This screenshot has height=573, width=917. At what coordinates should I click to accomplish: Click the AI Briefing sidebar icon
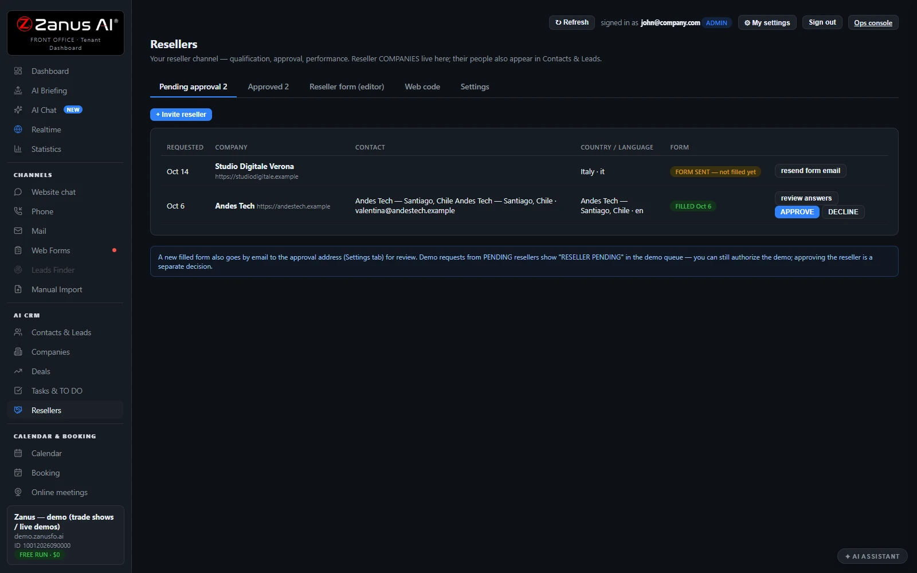(x=18, y=91)
